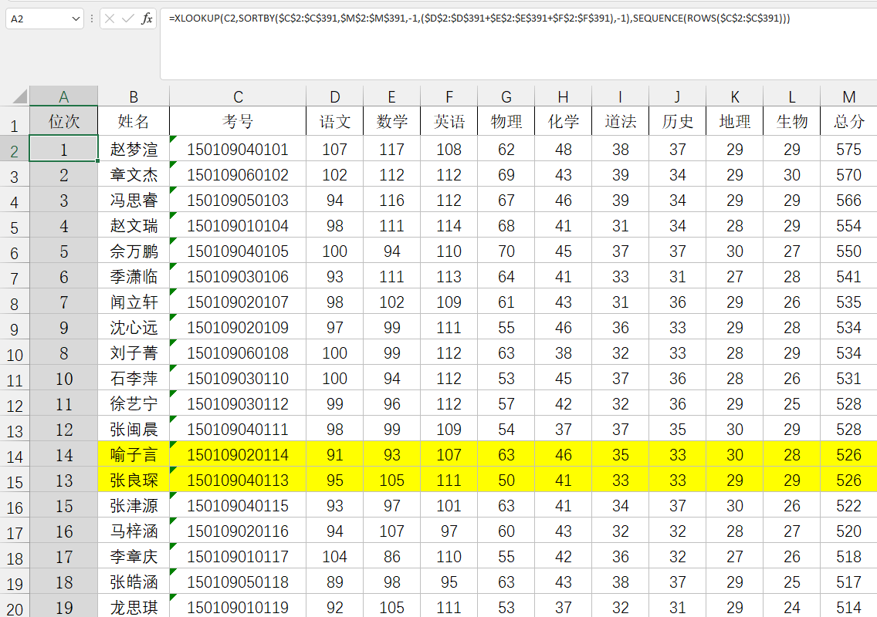The width and height of the screenshot is (877, 617).
Task: Select the name cell 章文杰
Action: tap(134, 174)
